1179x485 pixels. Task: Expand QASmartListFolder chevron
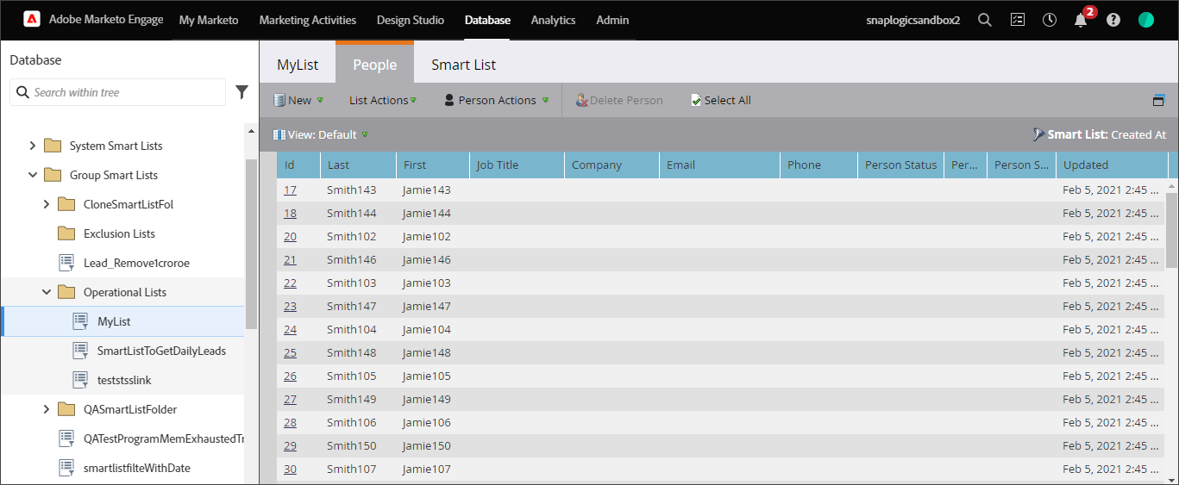pos(47,409)
